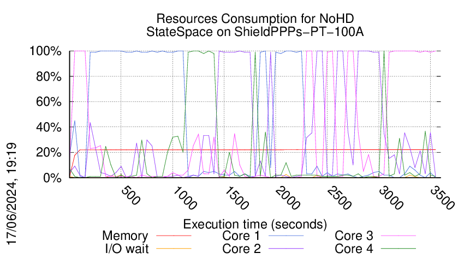
Task: Click the 2000 x-axis tick label
Action: pyautogui.click(x=288, y=198)
